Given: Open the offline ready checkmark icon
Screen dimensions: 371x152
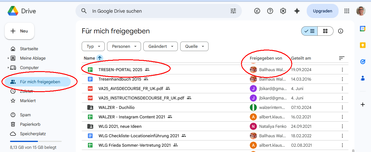Looking at the screenshot, I should [257, 11].
